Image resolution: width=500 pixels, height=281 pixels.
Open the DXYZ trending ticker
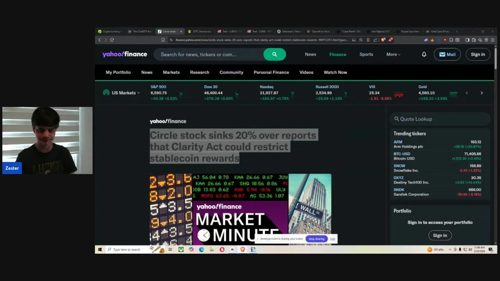[x=437, y=180]
